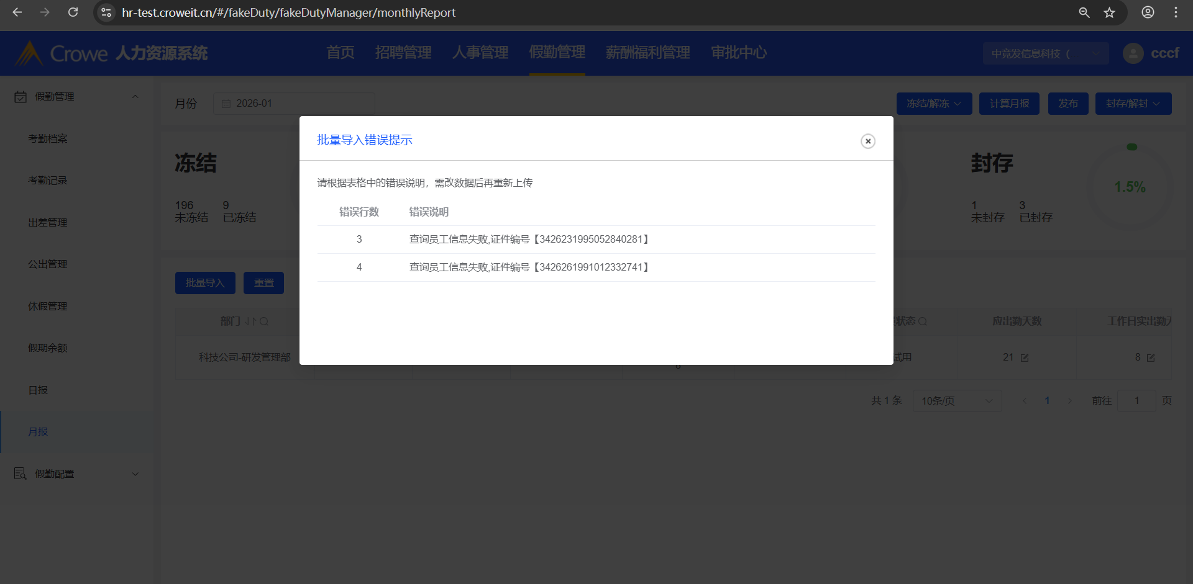Open the 封存/解封 dropdown
Viewport: 1193px width, 584px height.
(x=1133, y=104)
